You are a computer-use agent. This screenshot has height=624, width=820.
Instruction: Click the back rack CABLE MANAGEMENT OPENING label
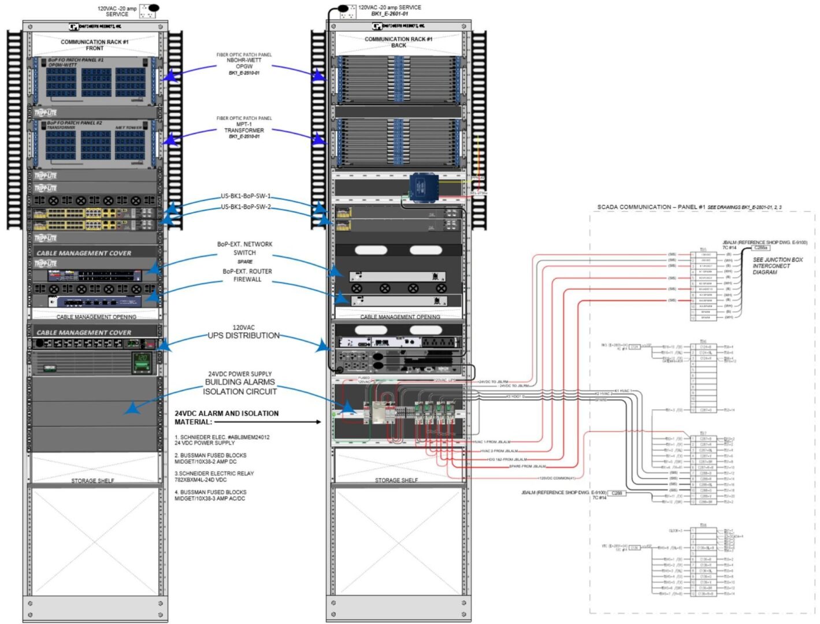[x=400, y=317]
